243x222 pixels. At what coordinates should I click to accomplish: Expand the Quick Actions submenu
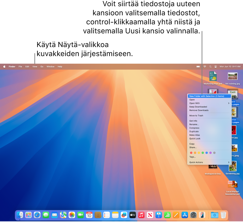(210, 162)
